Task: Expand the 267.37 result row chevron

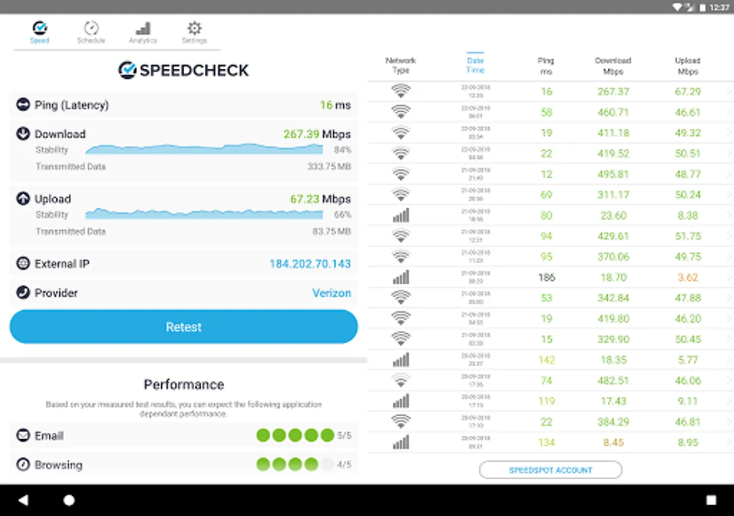Action: click(729, 91)
